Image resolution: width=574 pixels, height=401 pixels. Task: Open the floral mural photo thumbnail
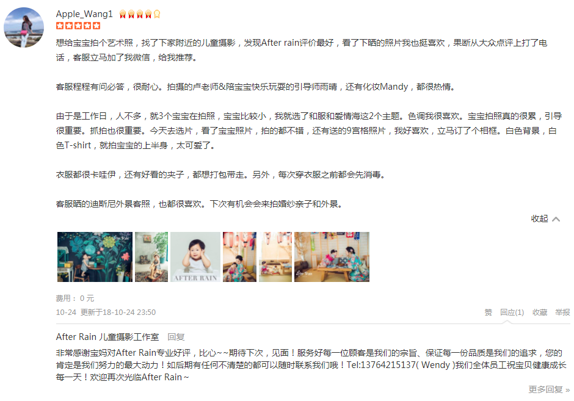tap(95, 257)
